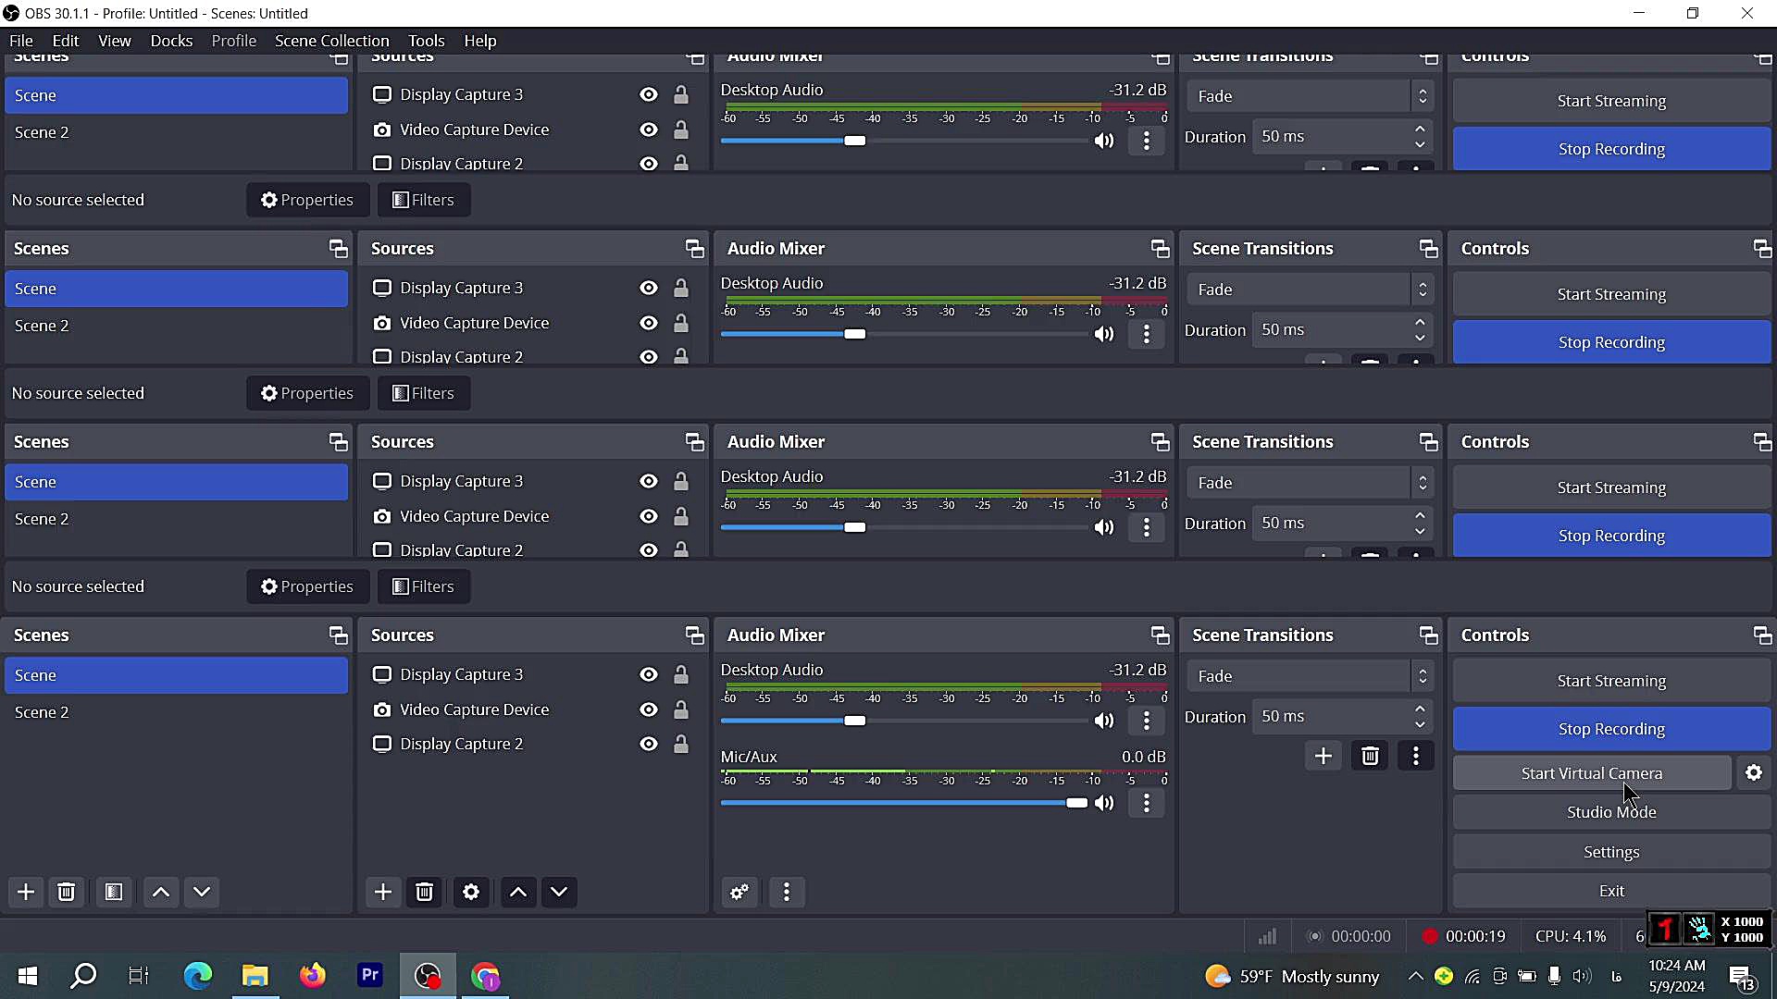Open File Explorer from the taskbar
The height and width of the screenshot is (999, 1777).
click(255, 976)
